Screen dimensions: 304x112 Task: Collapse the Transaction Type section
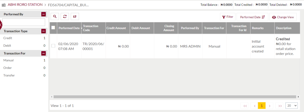(43, 31)
